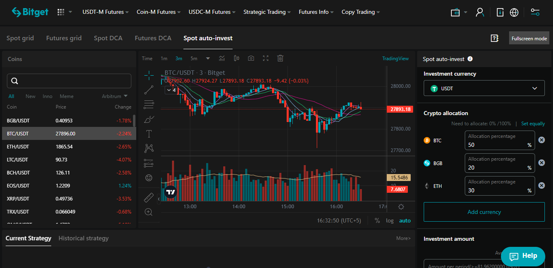Click the Fullscreen mode button

click(529, 38)
